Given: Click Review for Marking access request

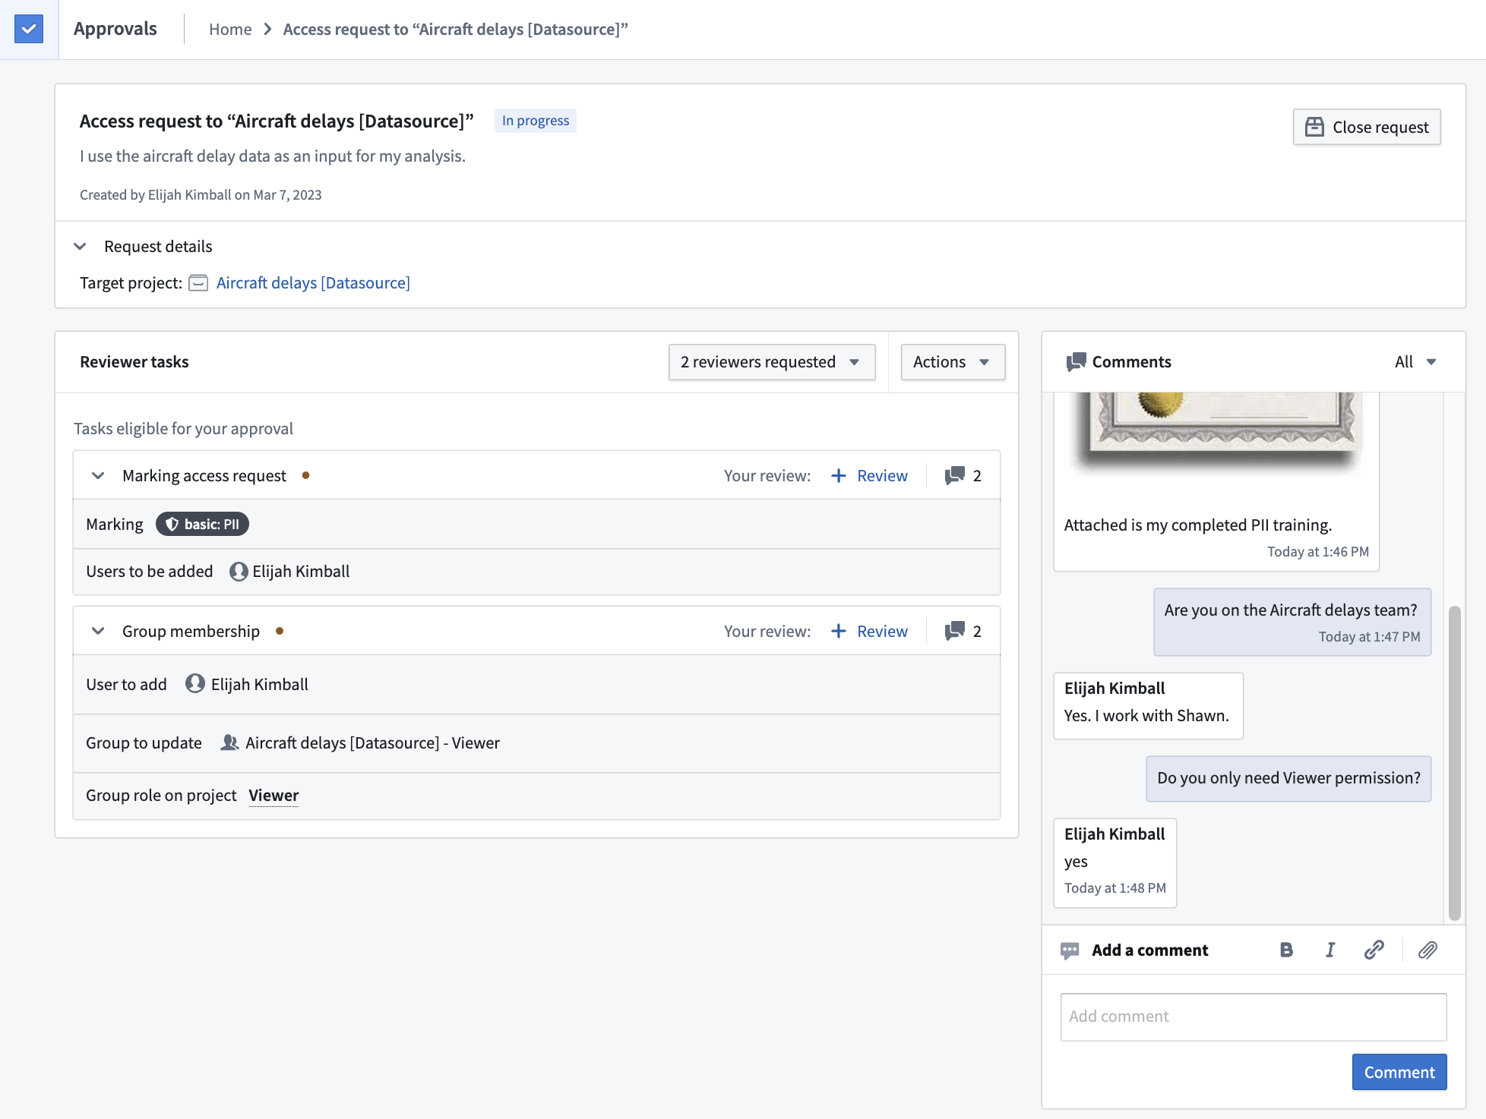Looking at the screenshot, I should coord(870,475).
